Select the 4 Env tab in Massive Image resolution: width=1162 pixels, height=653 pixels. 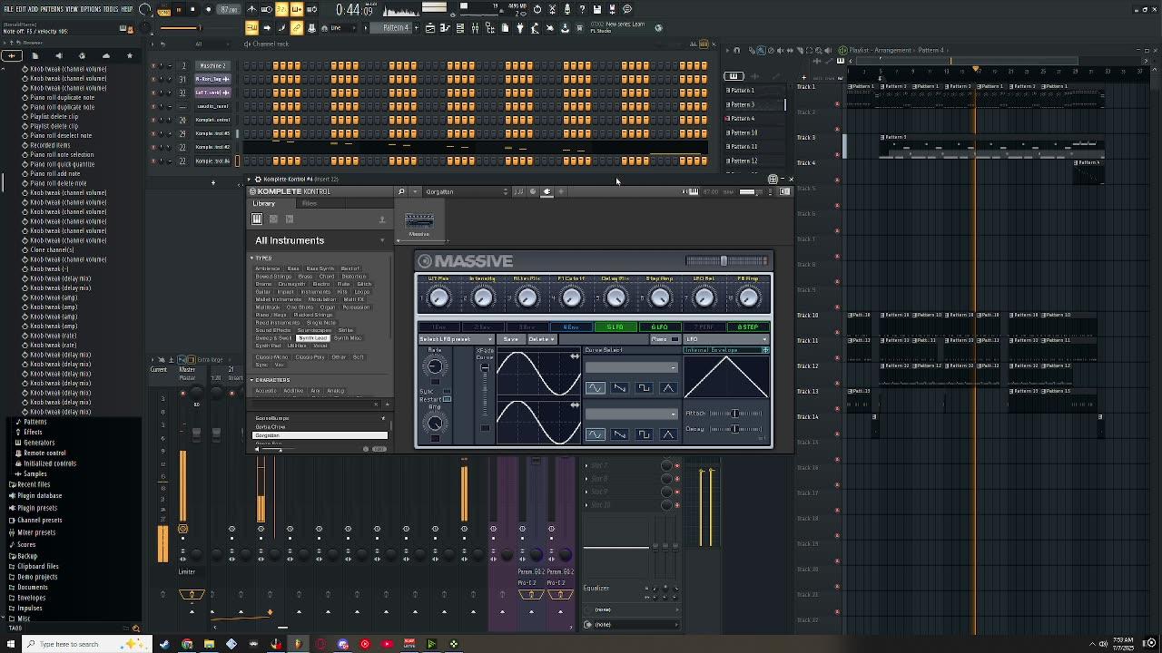click(x=571, y=326)
